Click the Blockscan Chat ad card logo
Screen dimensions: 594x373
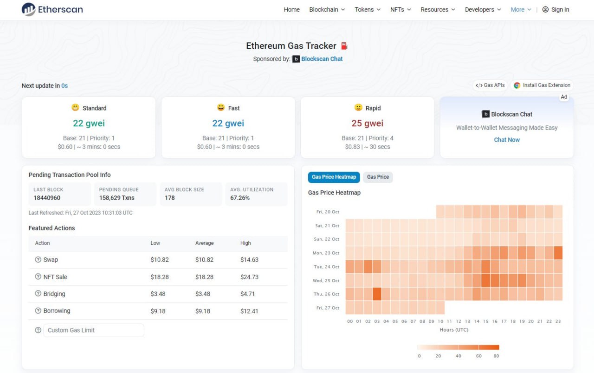pos(486,114)
